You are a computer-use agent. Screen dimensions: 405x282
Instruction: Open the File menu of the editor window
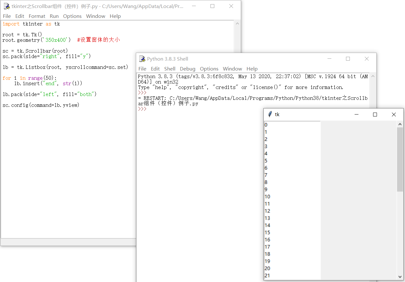7,16
